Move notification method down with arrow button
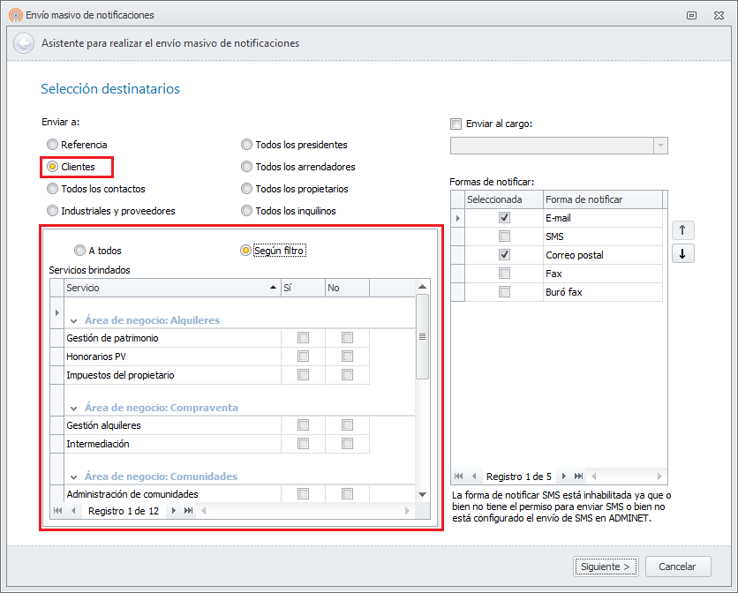738x593 pixels. coord(683,254)
